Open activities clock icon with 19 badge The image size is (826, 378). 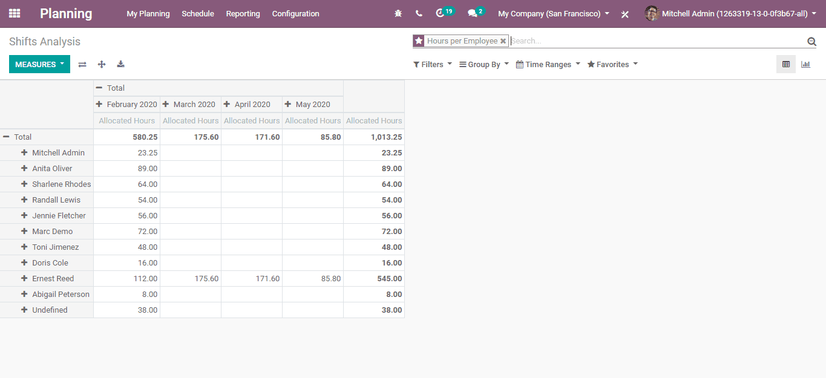tap(444, 13)
